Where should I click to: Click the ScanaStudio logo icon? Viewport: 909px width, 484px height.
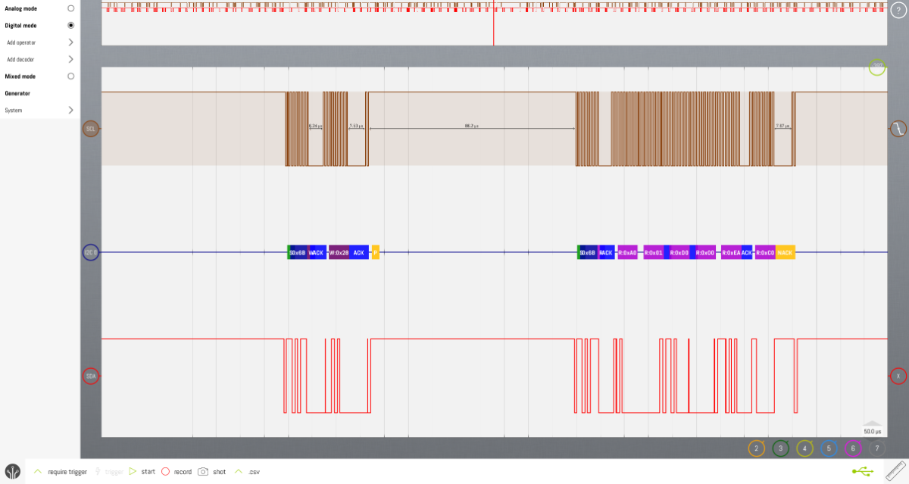[11, 471]
